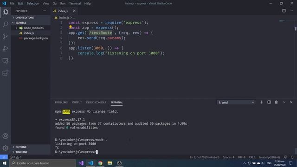
Task: Change indentation via Spaces: 4
Action: pos(228,157)
